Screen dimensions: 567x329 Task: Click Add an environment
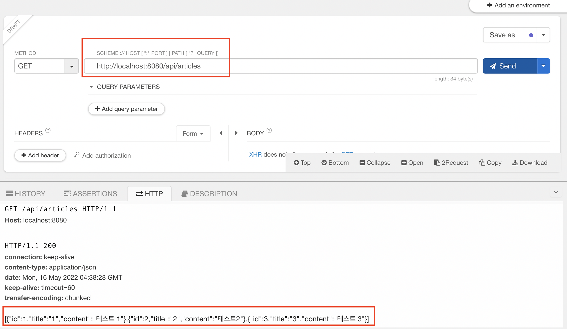518,5
